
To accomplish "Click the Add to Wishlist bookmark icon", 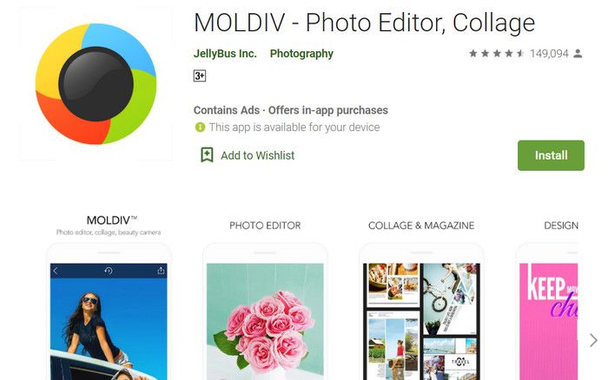I will tap(207, 155).
